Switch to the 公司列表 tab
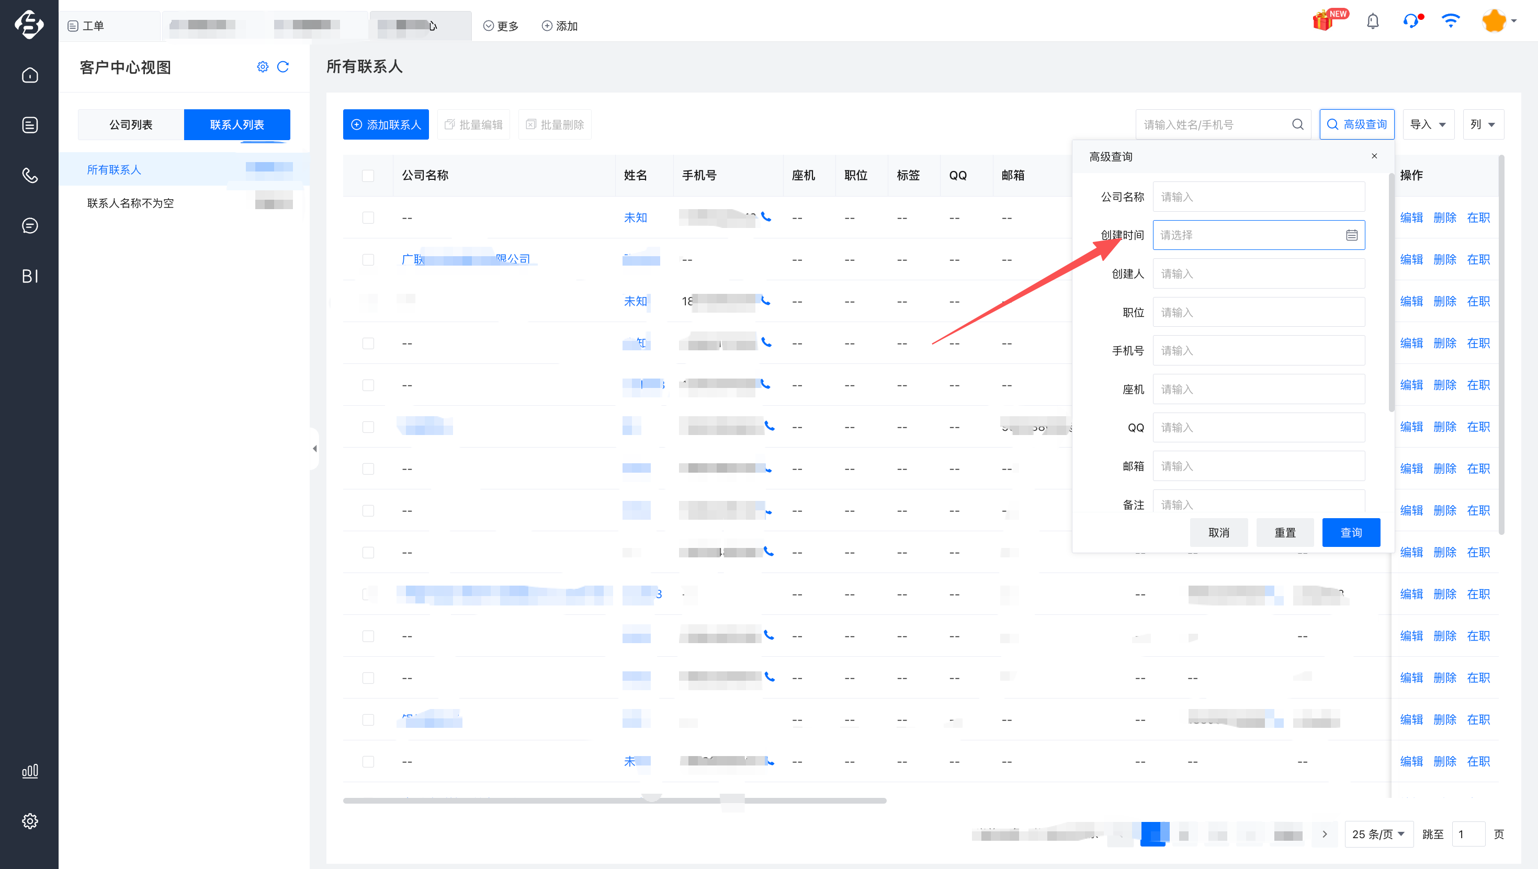This screenshot has width=1538, height=869. (131, 125)
